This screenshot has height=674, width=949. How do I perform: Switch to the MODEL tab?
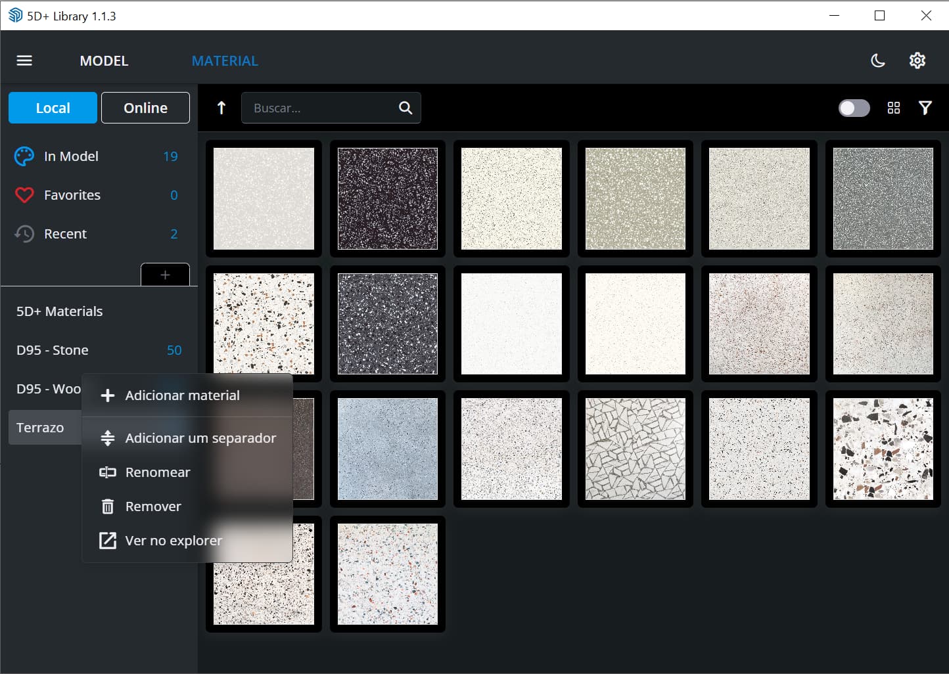point(104,60)
